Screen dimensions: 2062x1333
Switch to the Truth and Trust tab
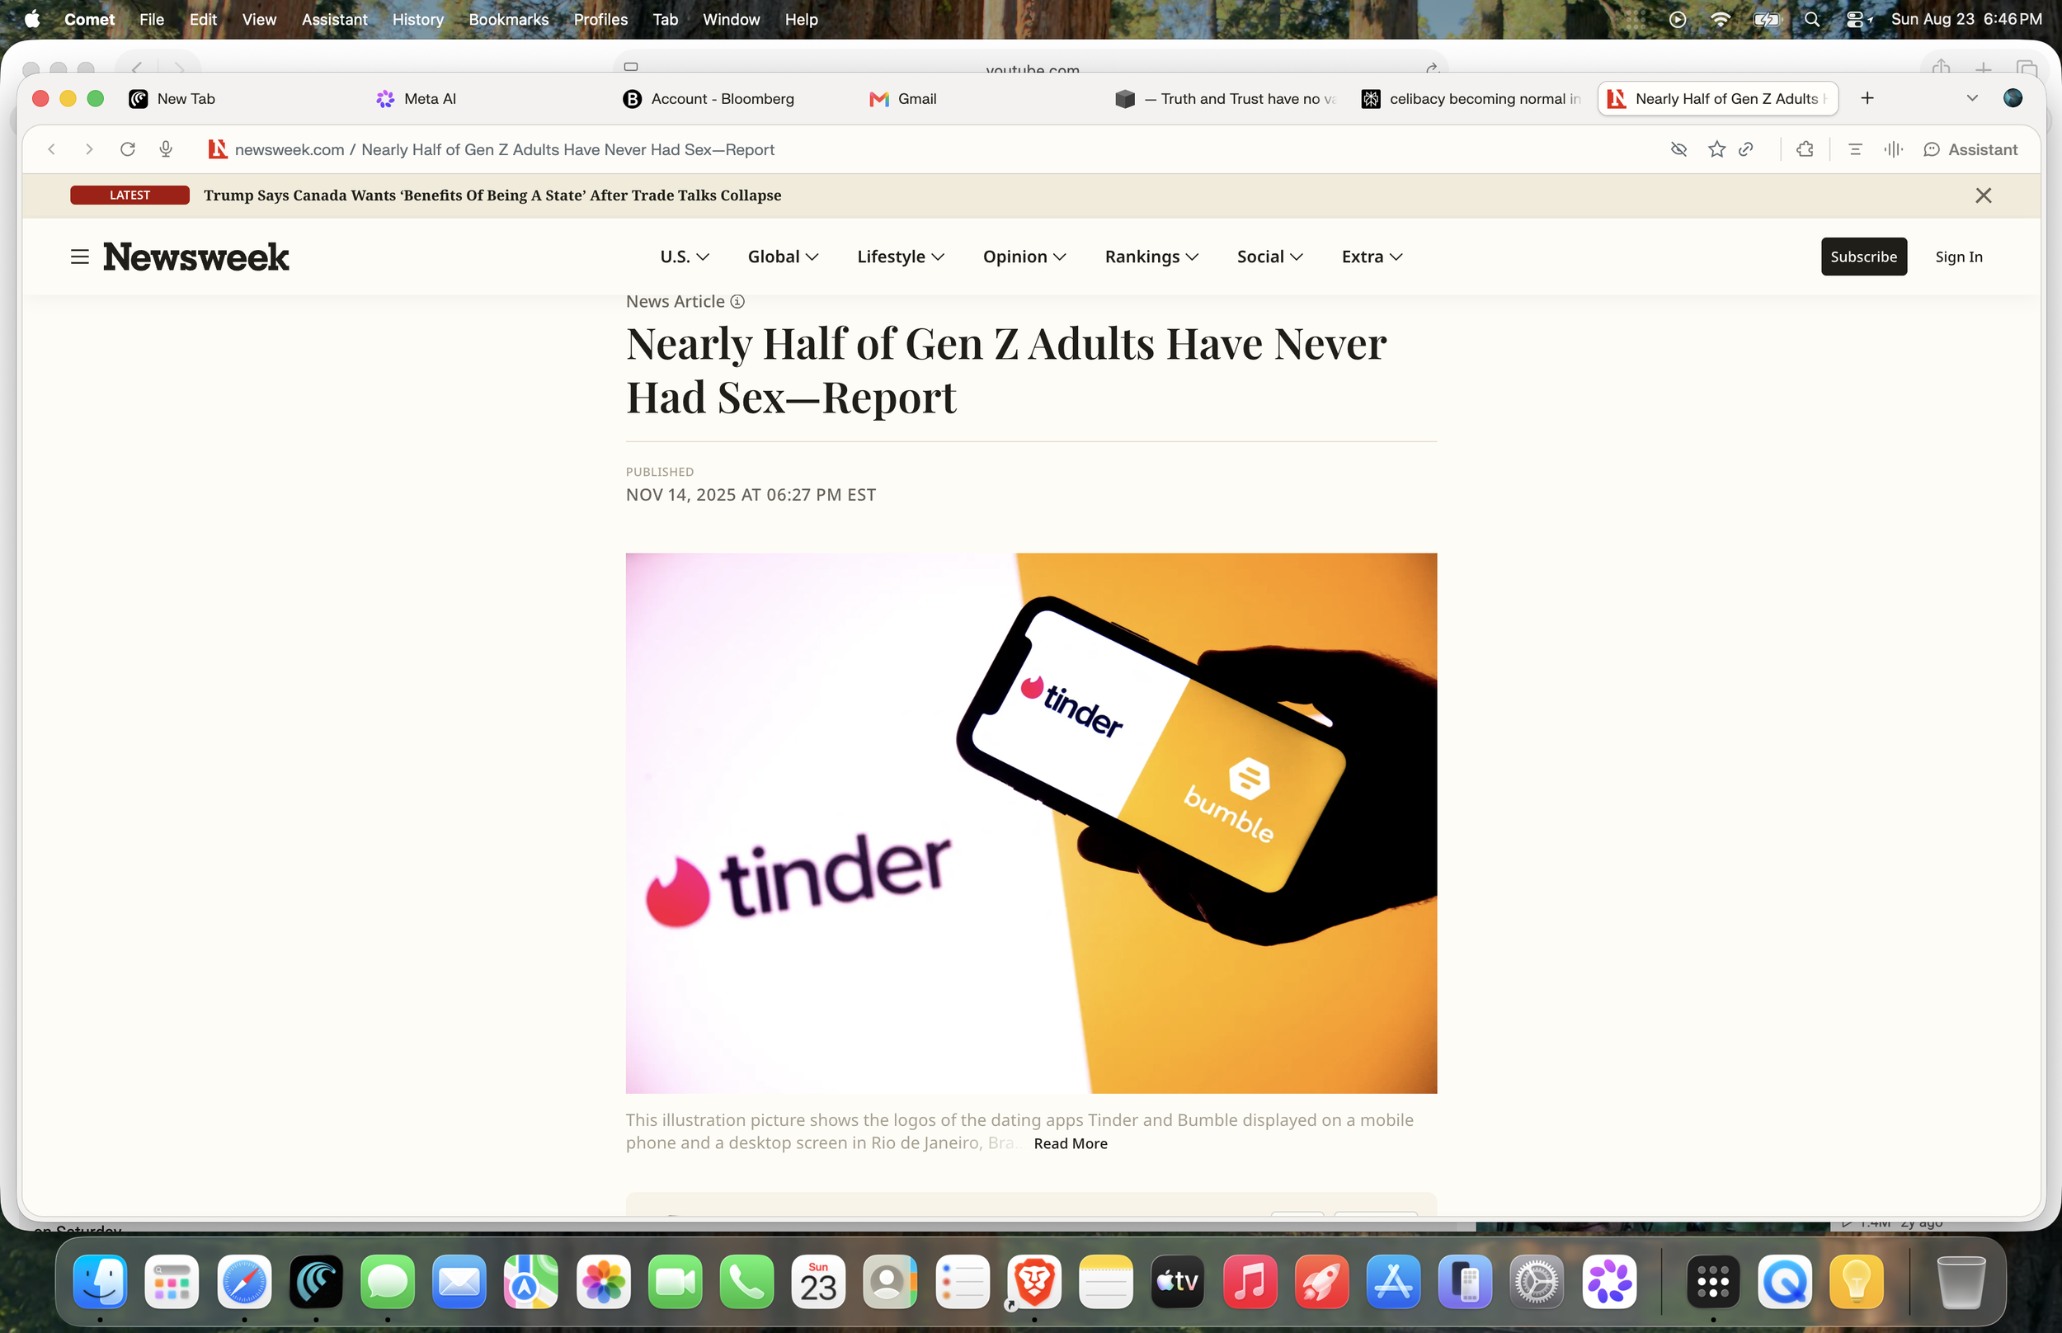tap(1227, 99)
